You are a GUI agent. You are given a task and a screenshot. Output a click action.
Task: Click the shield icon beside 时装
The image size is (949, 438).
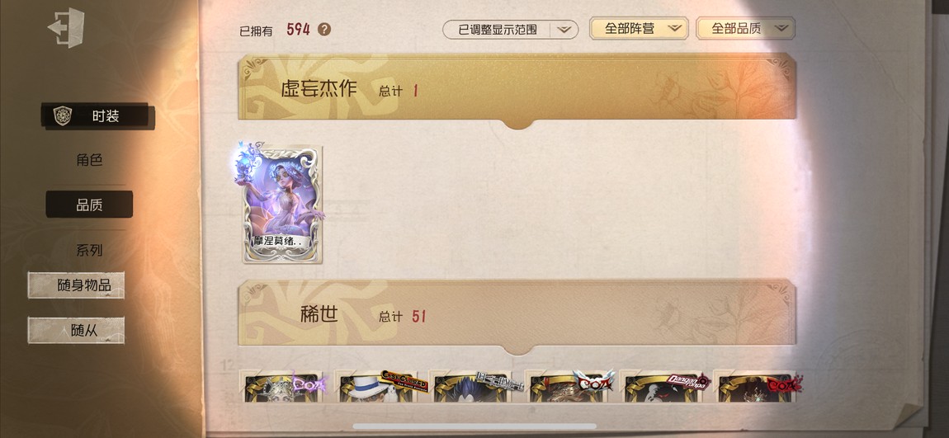click(x=63, y=115)
